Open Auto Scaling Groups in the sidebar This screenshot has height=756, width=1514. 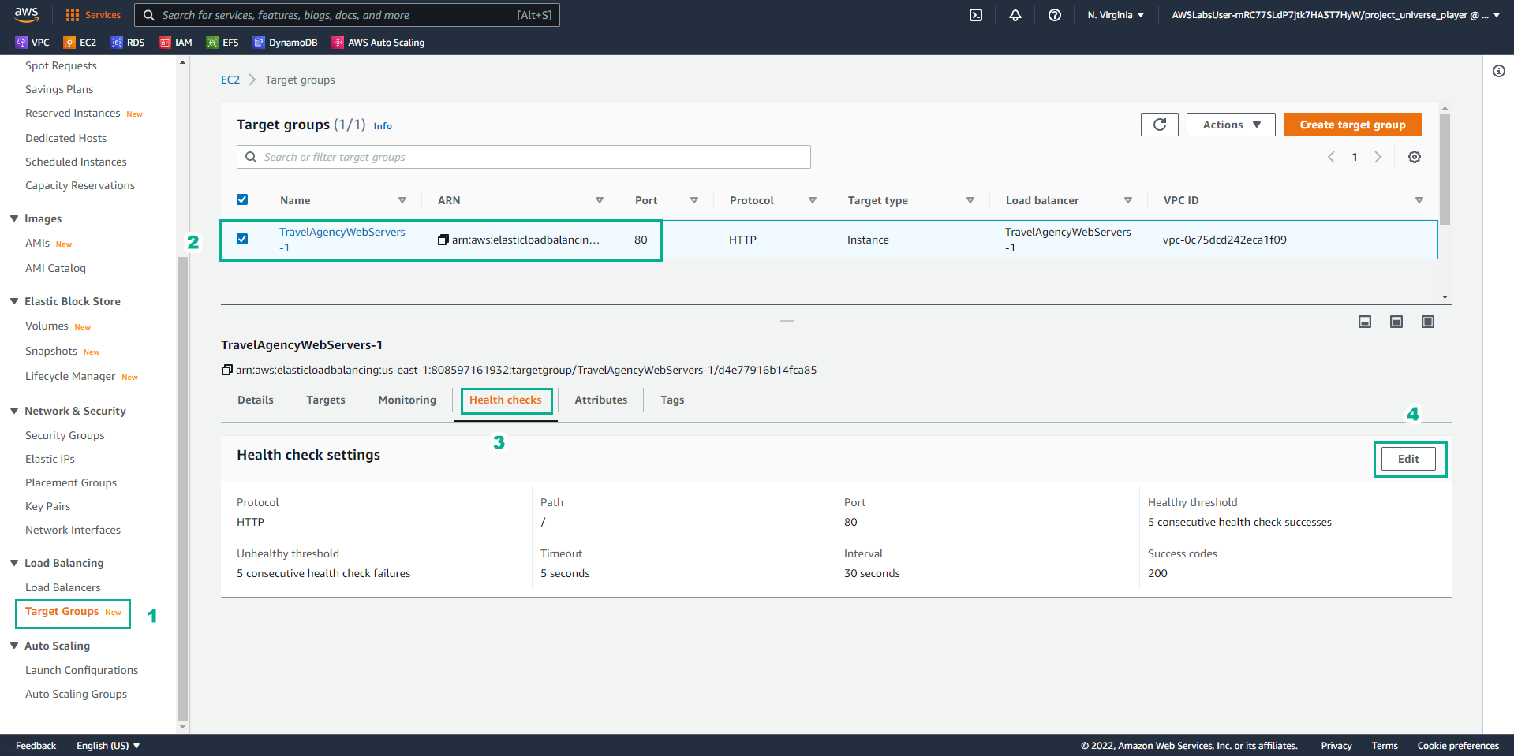pos(77,694)
